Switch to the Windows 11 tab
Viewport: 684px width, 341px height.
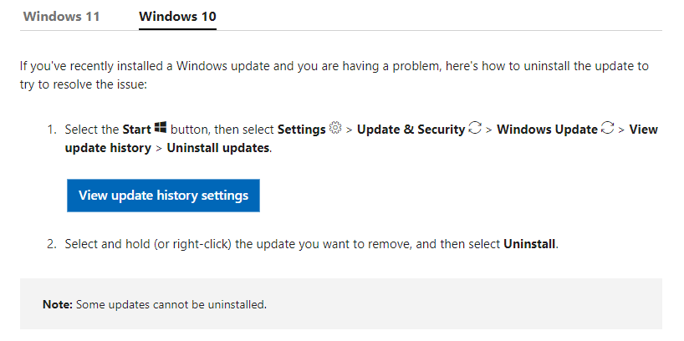(62, 17)
